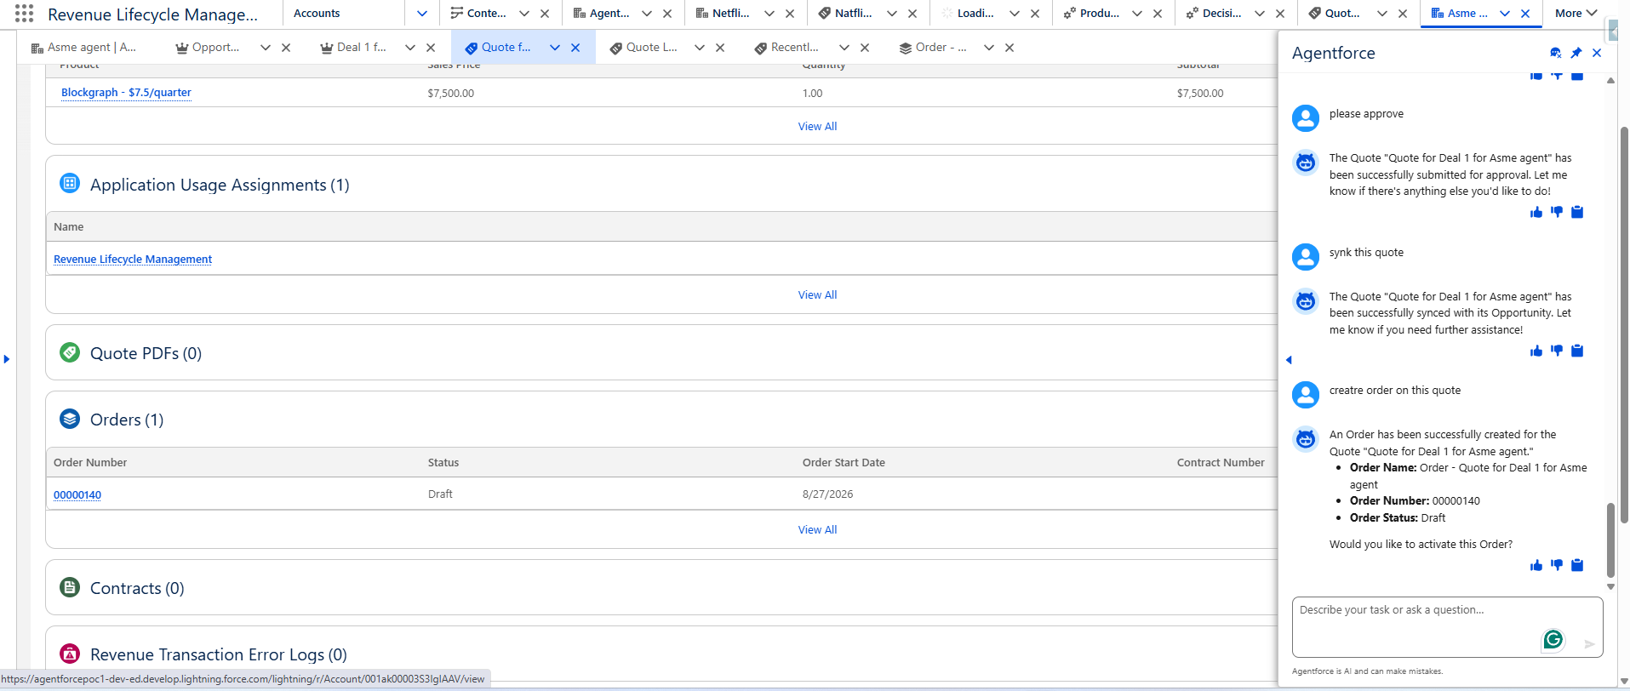Thumbs down the 'submitted for approval' reply
Screen dimensions: 1630x691
[1557, 212]
